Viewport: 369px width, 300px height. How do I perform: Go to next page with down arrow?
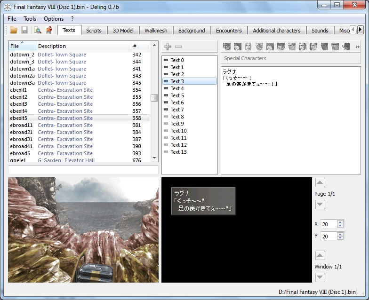[x=320, y=204]
